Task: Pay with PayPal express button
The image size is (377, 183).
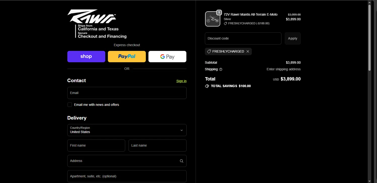Action: click(127, 56)
